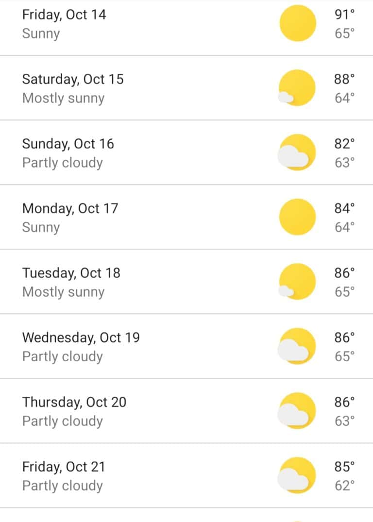
Task: Tap the sun icon for Monday Oct 17
Action: click(297, 217)
